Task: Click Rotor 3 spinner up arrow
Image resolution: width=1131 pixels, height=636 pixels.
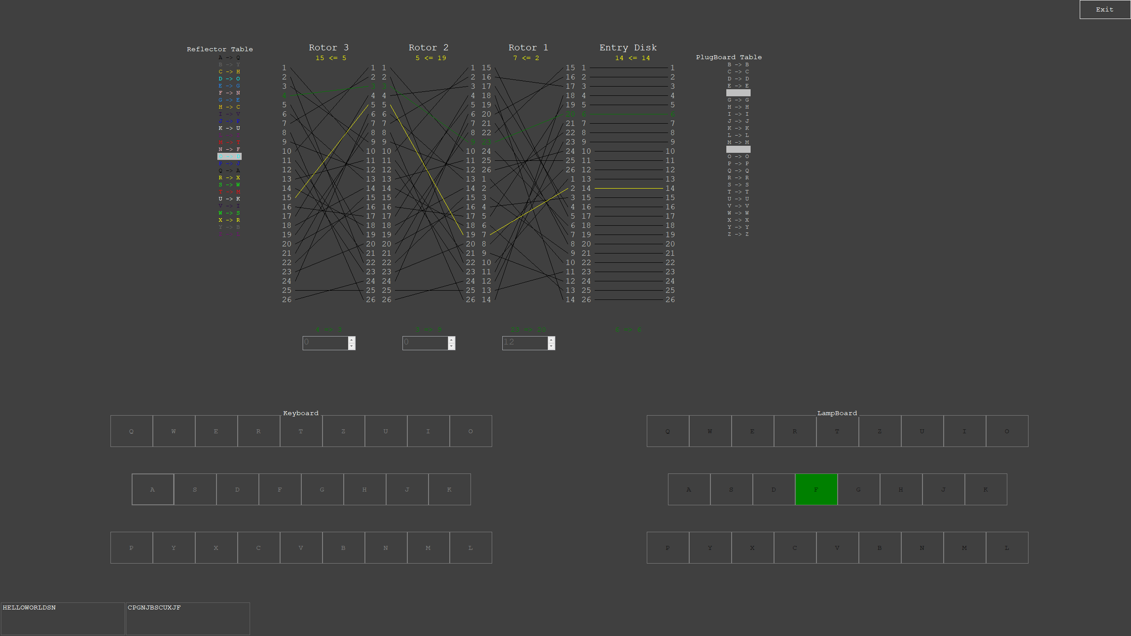Action: 352,340
